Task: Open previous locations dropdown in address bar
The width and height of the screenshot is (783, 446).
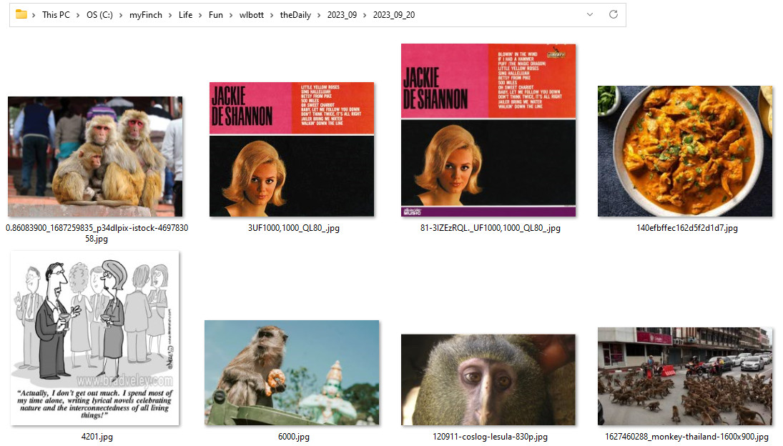Action: [589, 15]
